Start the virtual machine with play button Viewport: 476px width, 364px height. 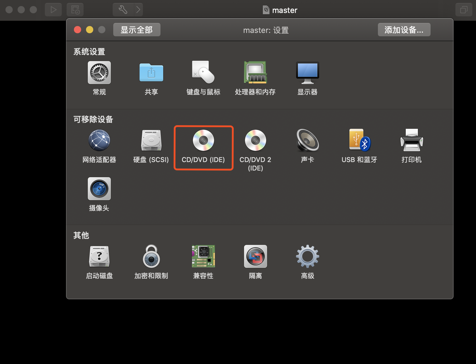point(53,10)
